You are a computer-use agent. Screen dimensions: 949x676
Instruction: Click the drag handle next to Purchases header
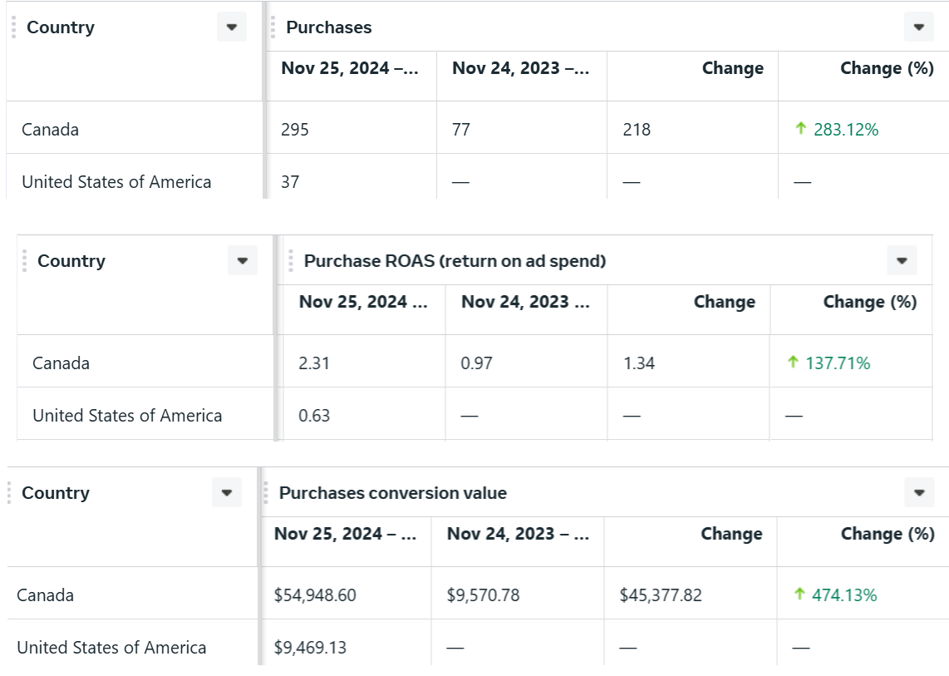click(272, 27)
